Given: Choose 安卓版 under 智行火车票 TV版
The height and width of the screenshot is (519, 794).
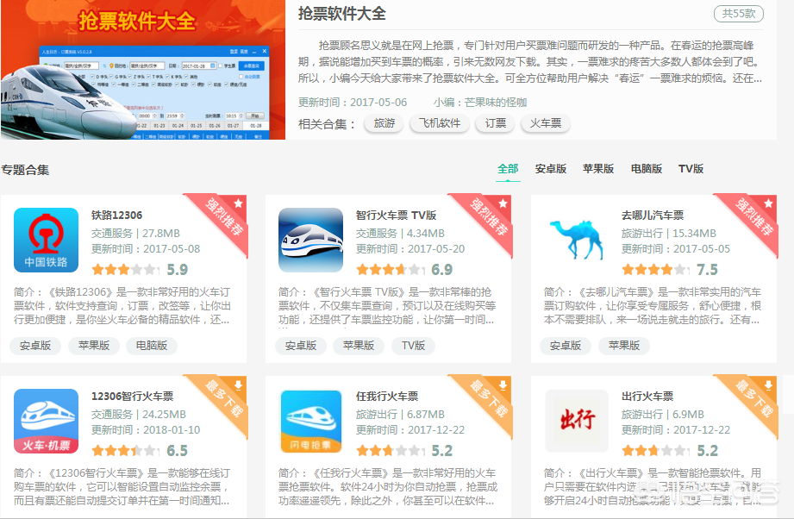Looking at the screenshot, I should pyautogui.click(x=301, y=346).
